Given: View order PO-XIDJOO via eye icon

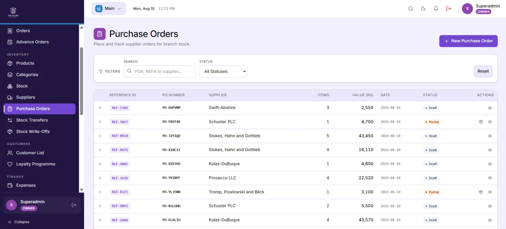Looking at the screenshot, I should [490, 164].
